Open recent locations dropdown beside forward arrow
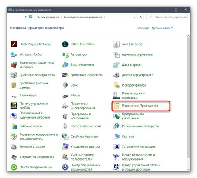This screenshot has width=197, height=178. [x=22, y=17]
